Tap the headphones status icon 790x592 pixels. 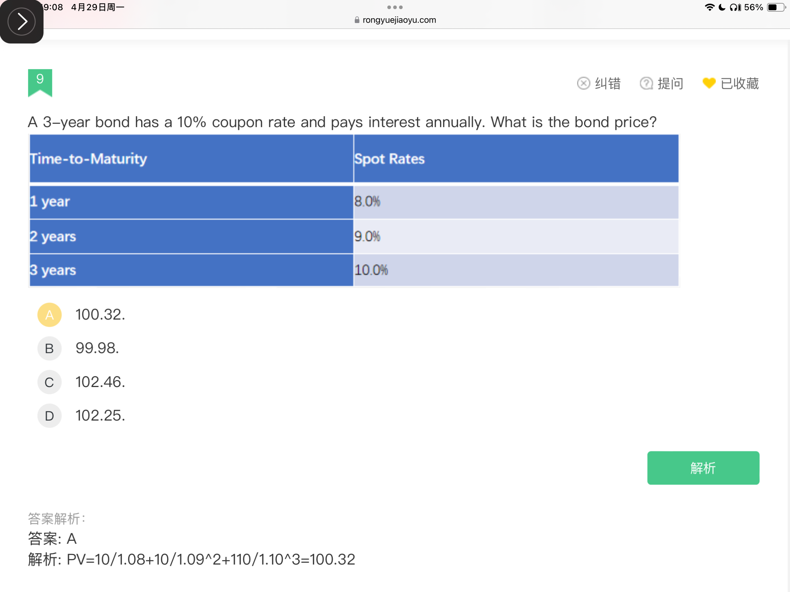point(735,7)
